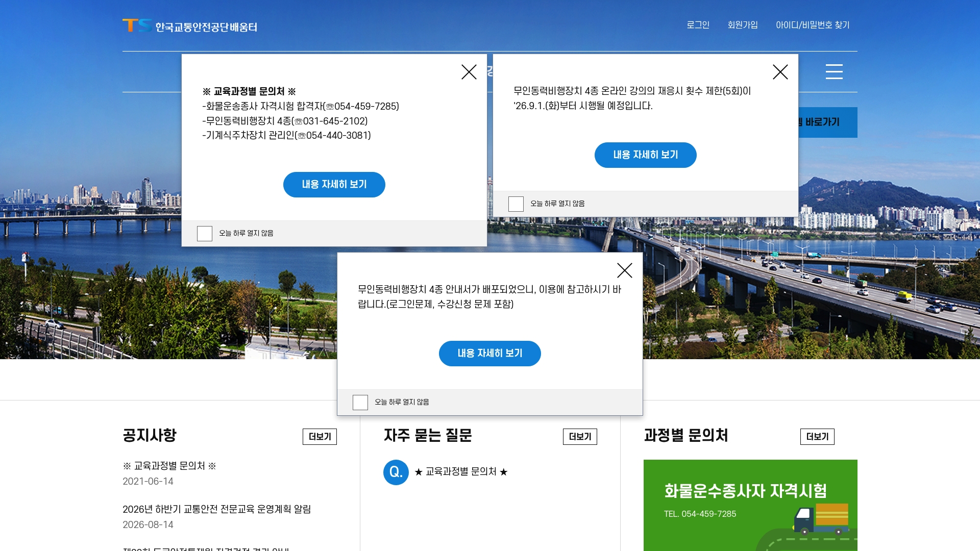980x551 pixels.
Task: Close the 안내서 배포 popup
Action: click(x=625, y=270)
